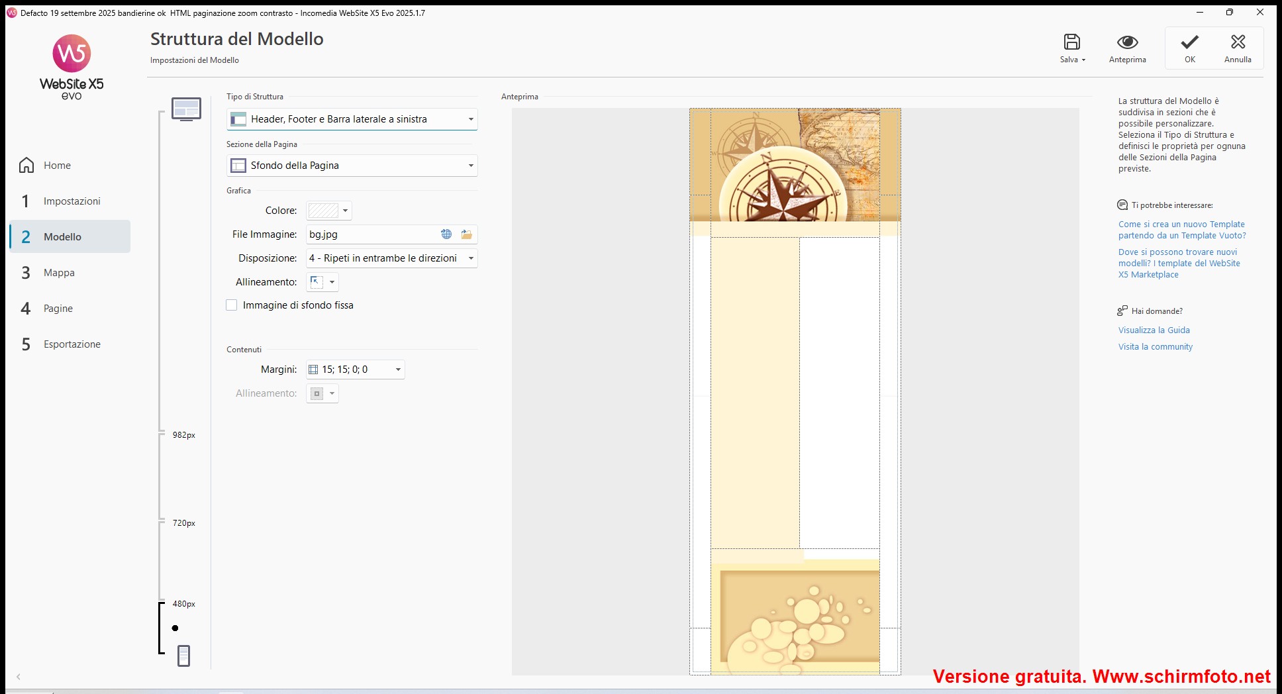Open the Margini dropdown
This screenshot has width=1282, height=694.
pos(355,370)
